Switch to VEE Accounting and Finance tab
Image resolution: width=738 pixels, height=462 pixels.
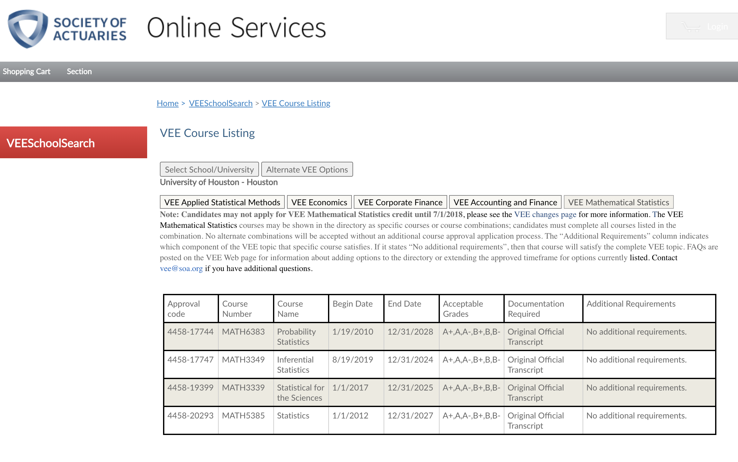505,202
